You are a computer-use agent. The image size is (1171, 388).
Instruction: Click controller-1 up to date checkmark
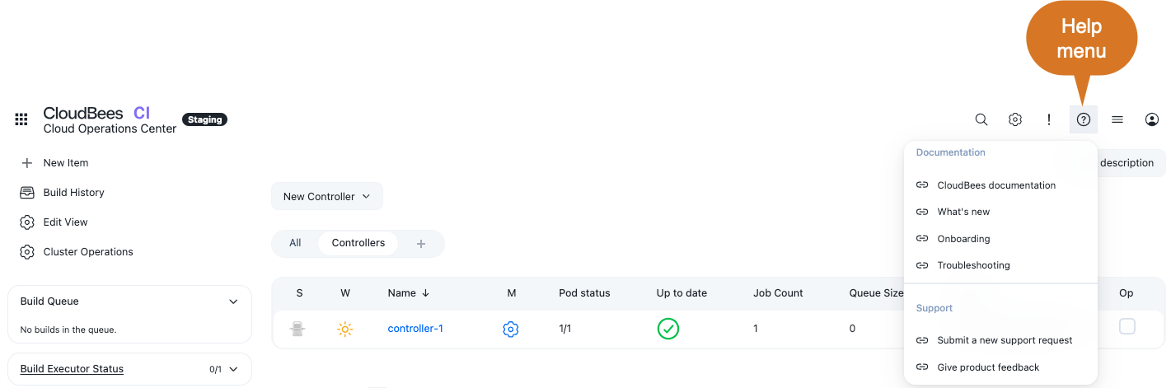[668, 329]
